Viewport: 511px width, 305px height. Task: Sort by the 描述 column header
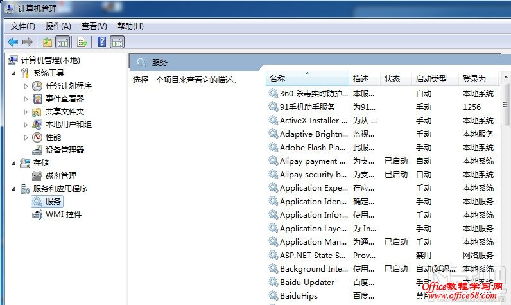[x=365, y=78]
